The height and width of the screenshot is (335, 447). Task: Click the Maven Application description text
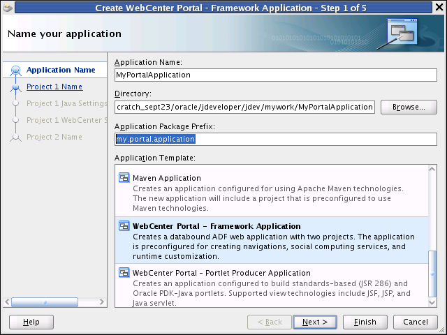point(268,198)
